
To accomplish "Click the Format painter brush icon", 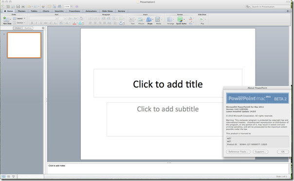I will 43,6.
